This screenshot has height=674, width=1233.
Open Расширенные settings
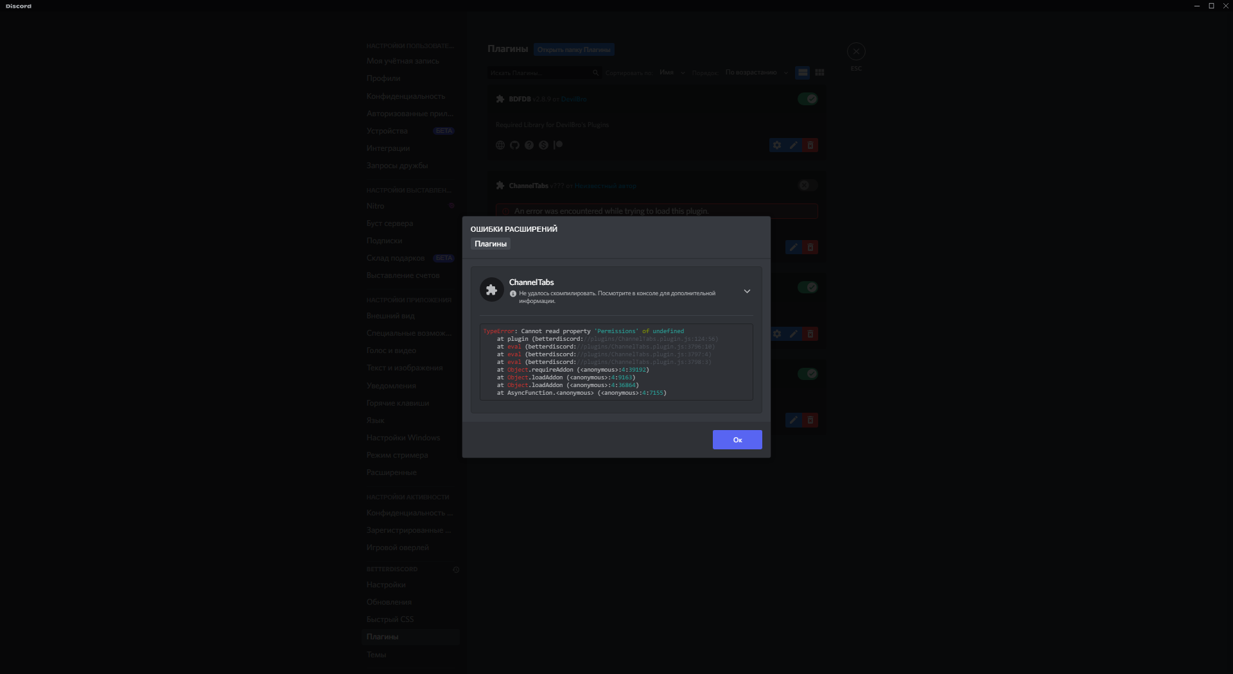410,472
